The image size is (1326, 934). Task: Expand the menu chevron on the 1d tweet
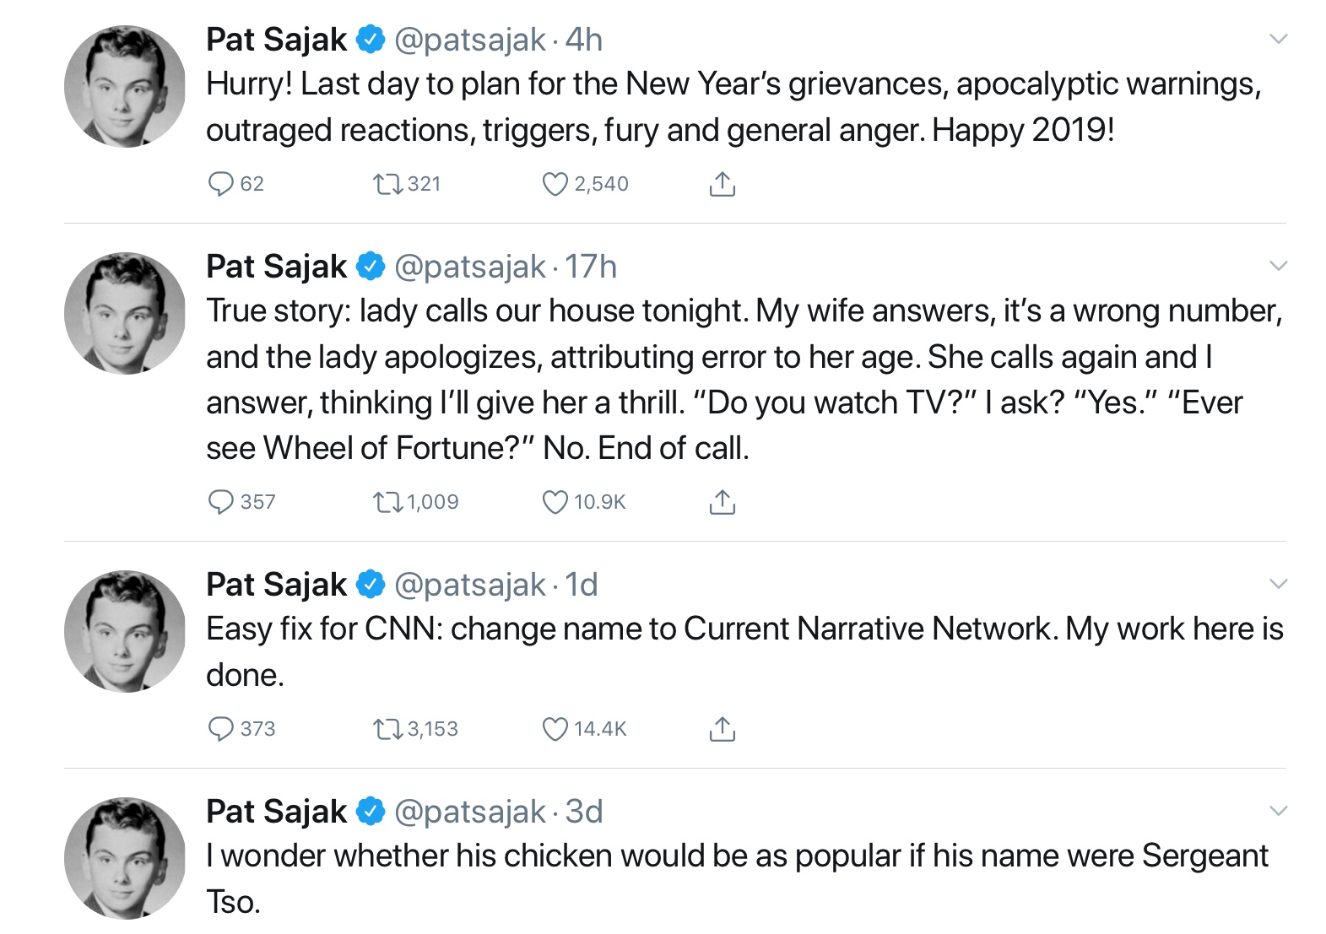pos(1278,584)
